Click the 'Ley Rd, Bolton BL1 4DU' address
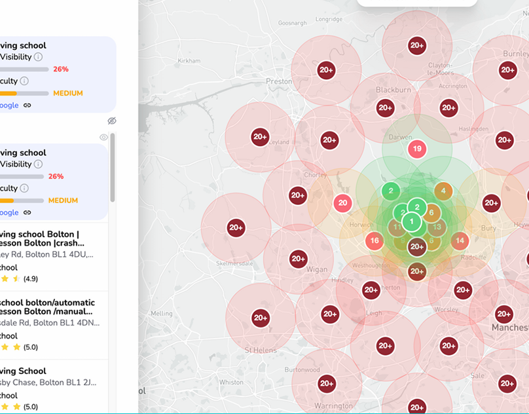The image size is (529, 414). pyautogui.click(x=46, y=254)
